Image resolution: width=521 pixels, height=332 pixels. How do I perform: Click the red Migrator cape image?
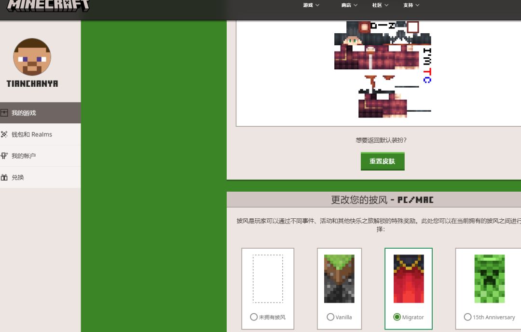[409, 279]
